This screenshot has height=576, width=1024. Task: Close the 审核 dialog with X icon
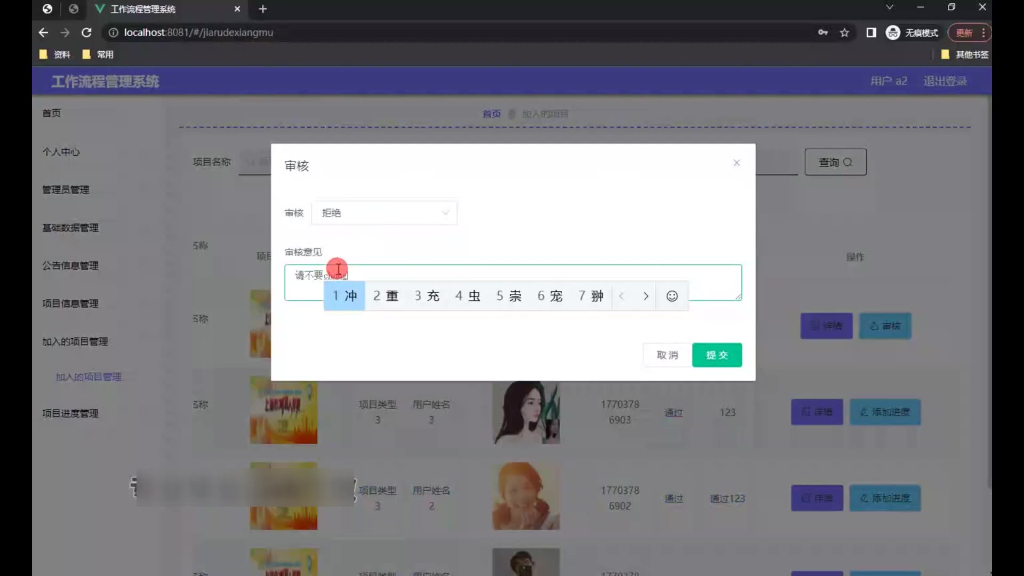pyautogui.click(x=737, y=163)
